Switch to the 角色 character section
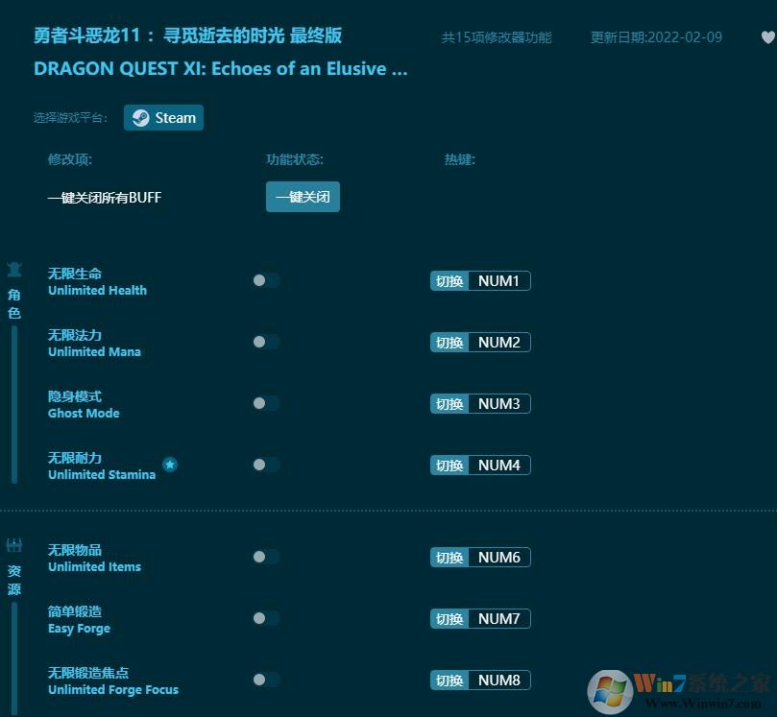Viewport: 777px width, 717px height. tap(13, 300)
